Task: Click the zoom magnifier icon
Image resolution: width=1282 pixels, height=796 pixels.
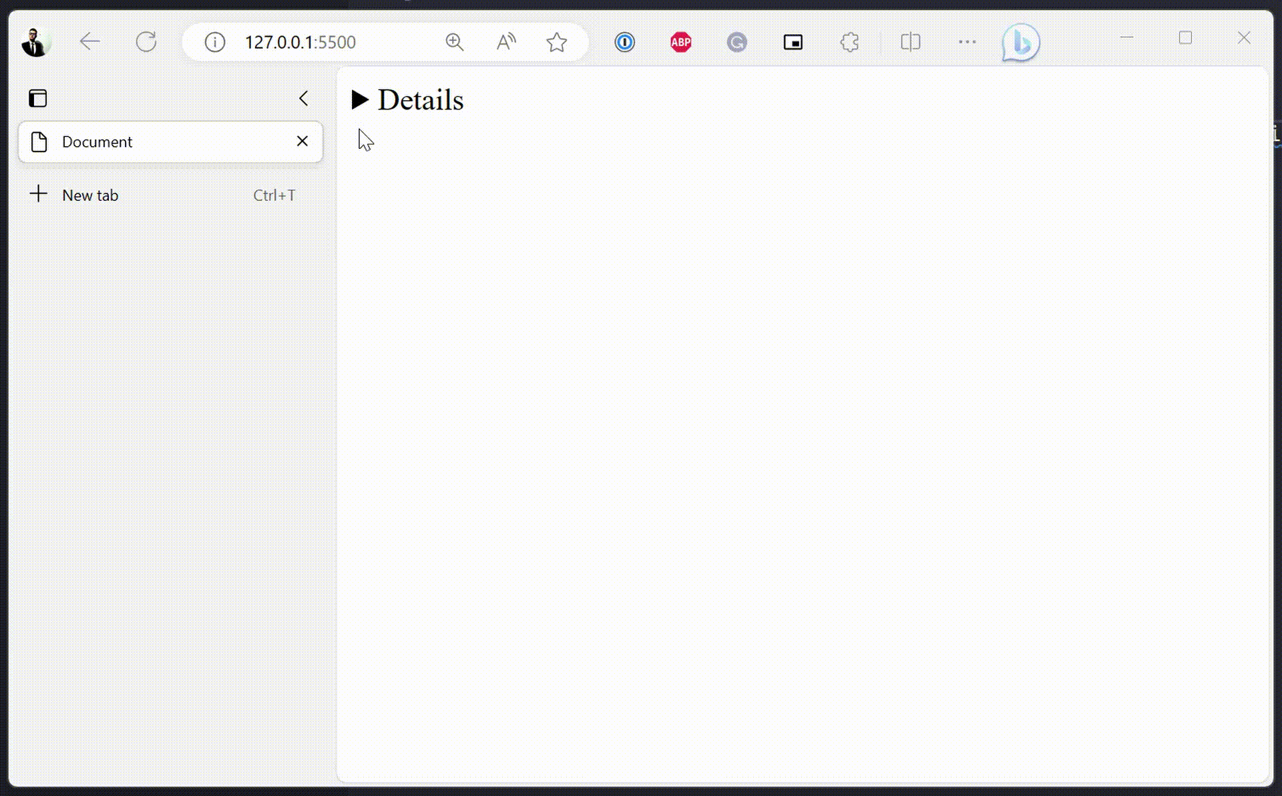Action: click(x=454, y=42)
